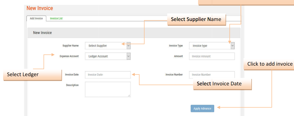The image size is (294, 116).
Task: Click the Invoice Type field label
Action: pyautogui.click(x=176, y=46)
